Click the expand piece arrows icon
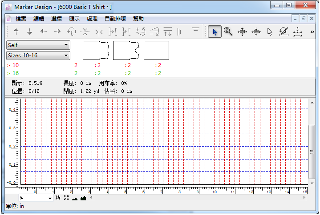The image size is (320, 215). 242,32
